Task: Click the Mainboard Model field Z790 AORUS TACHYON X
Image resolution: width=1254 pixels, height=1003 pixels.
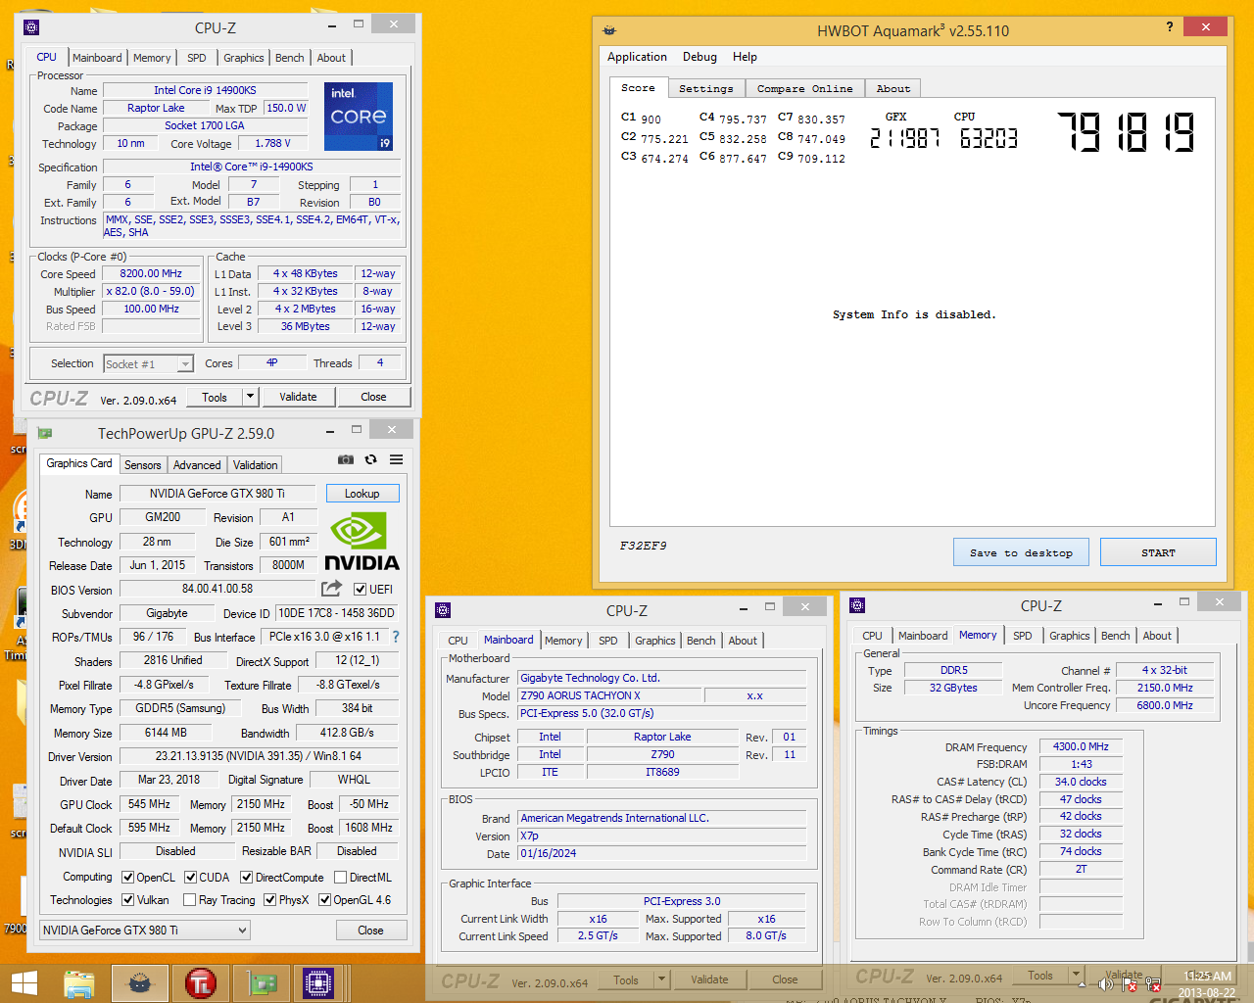Action: pos(609,695)
